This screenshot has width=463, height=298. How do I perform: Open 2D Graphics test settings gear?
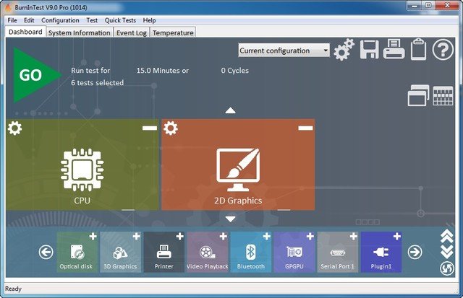coord(171,128)
